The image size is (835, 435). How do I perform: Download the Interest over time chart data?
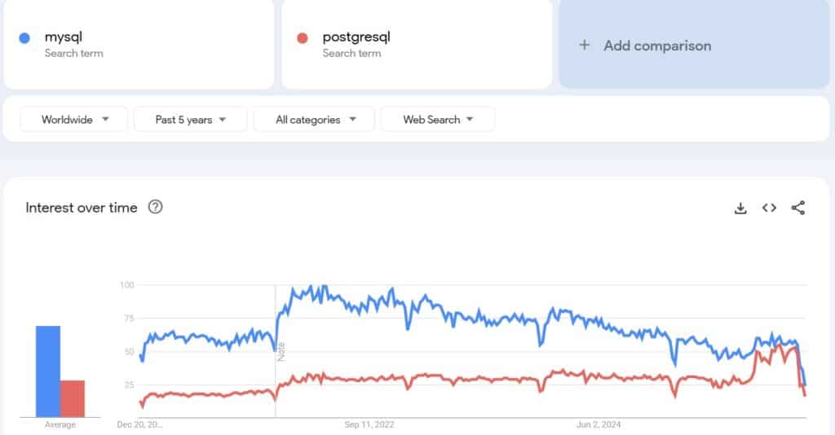click(740, 208)
